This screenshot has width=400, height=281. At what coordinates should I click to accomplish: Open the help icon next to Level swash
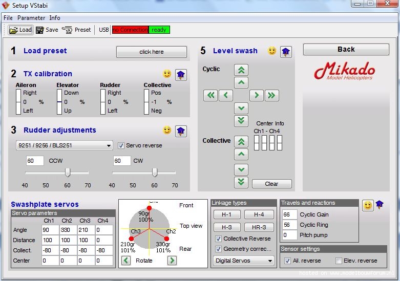pos(286,52)
